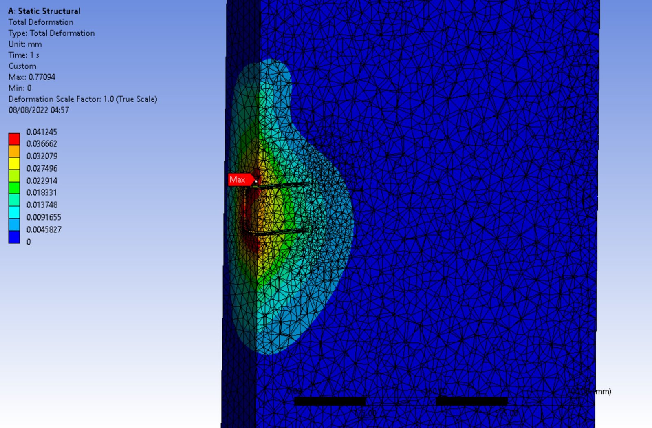
Task: Click the 'Max: 0.77094' text line
Action: (x=32, y=77)
